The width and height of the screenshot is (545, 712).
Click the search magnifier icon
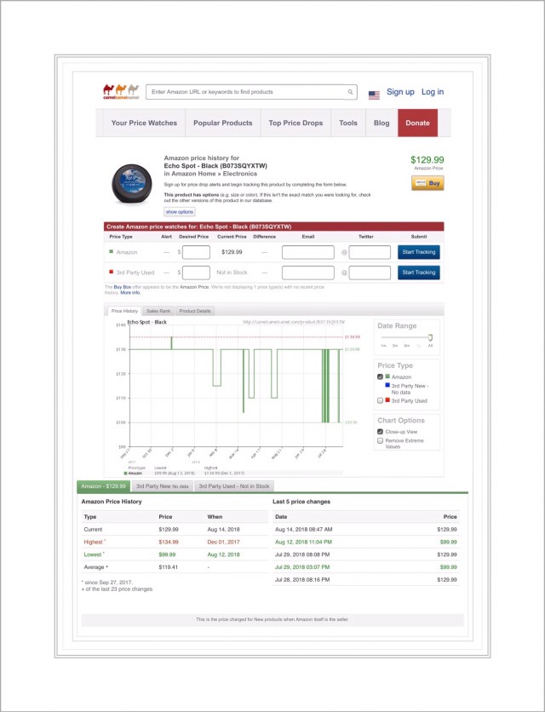coord(350,92)
